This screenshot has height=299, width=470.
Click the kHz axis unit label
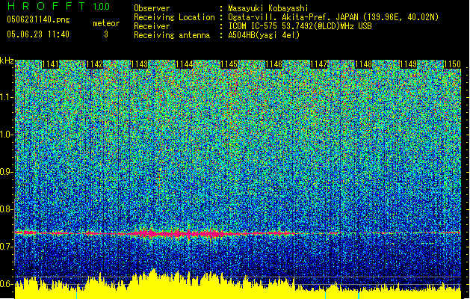coord(7,61)
